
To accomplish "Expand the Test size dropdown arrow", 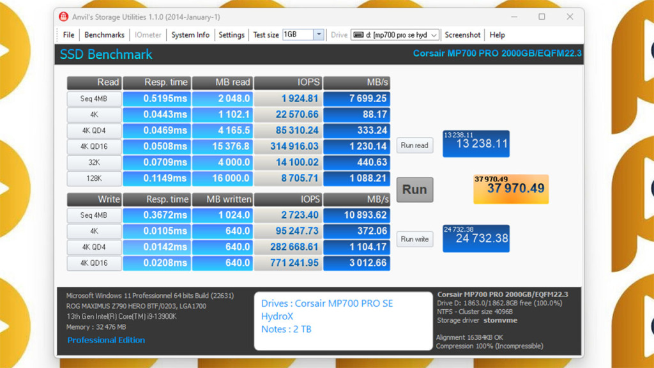I will (x=319, y=34).
